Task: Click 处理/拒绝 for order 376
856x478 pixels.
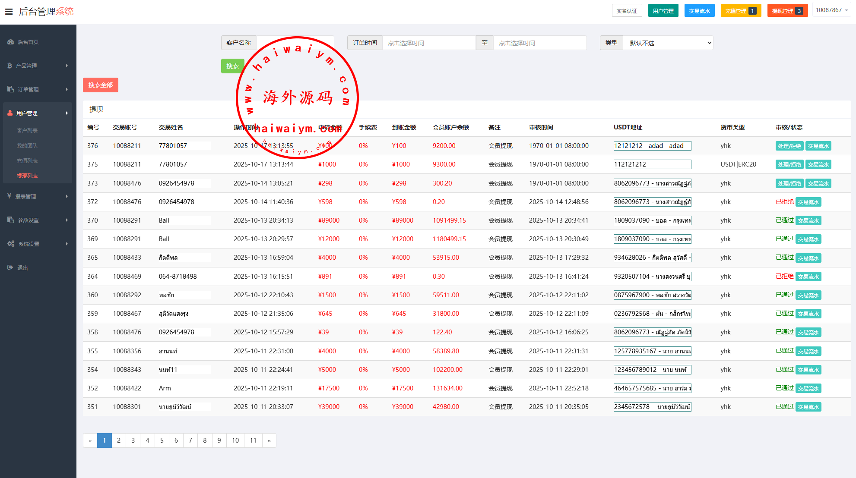Action: [789, 146]
